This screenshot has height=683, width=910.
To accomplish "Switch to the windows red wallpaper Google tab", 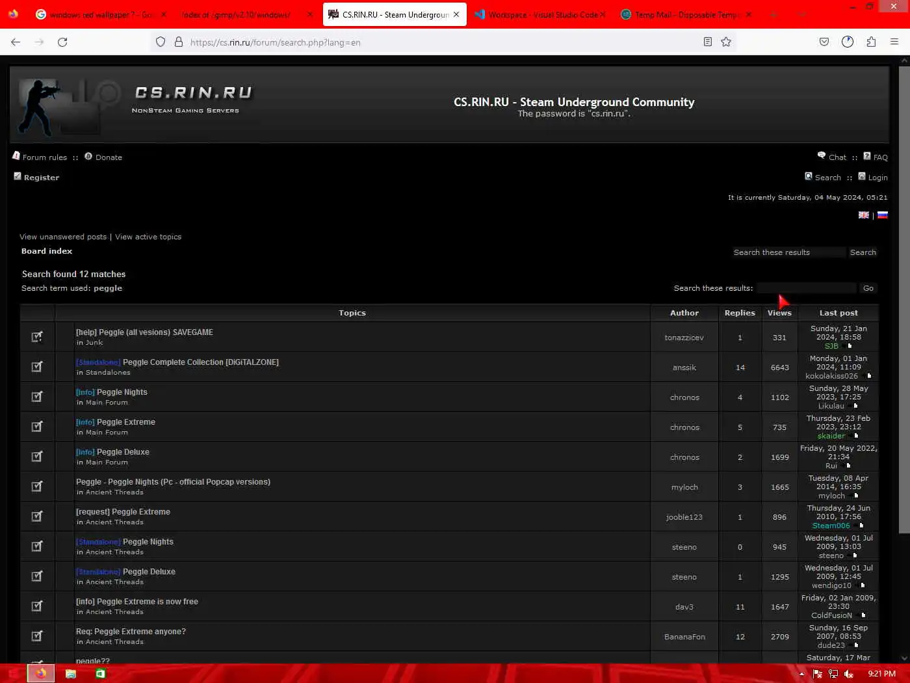I will click(101, 14).
